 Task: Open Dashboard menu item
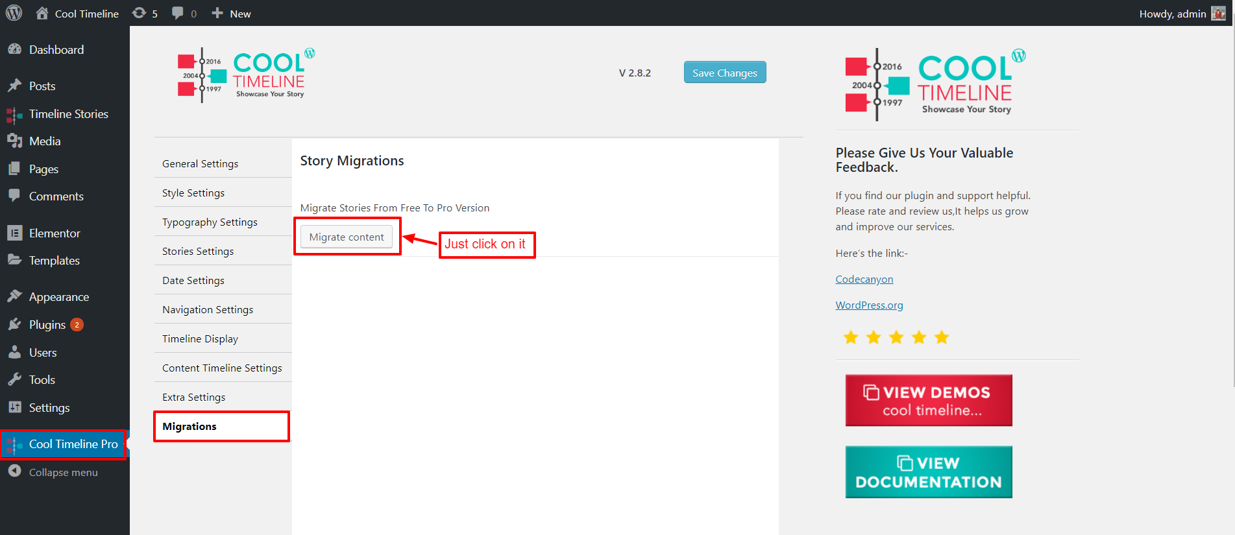point(65,49)
